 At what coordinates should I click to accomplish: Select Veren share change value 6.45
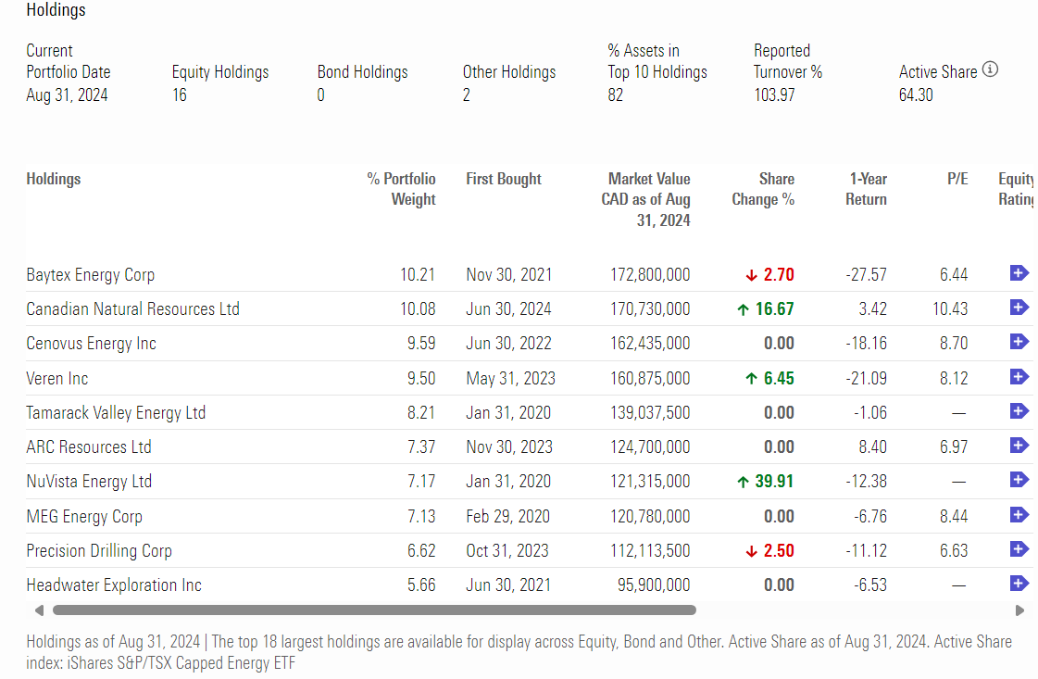pyautogui.click(x=779, y=379)
